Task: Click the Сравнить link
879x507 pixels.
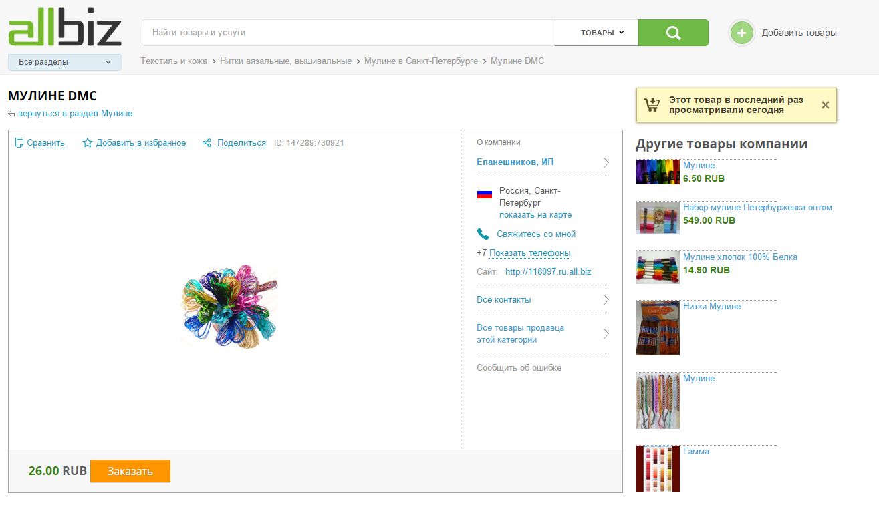Action: point(46,142)
